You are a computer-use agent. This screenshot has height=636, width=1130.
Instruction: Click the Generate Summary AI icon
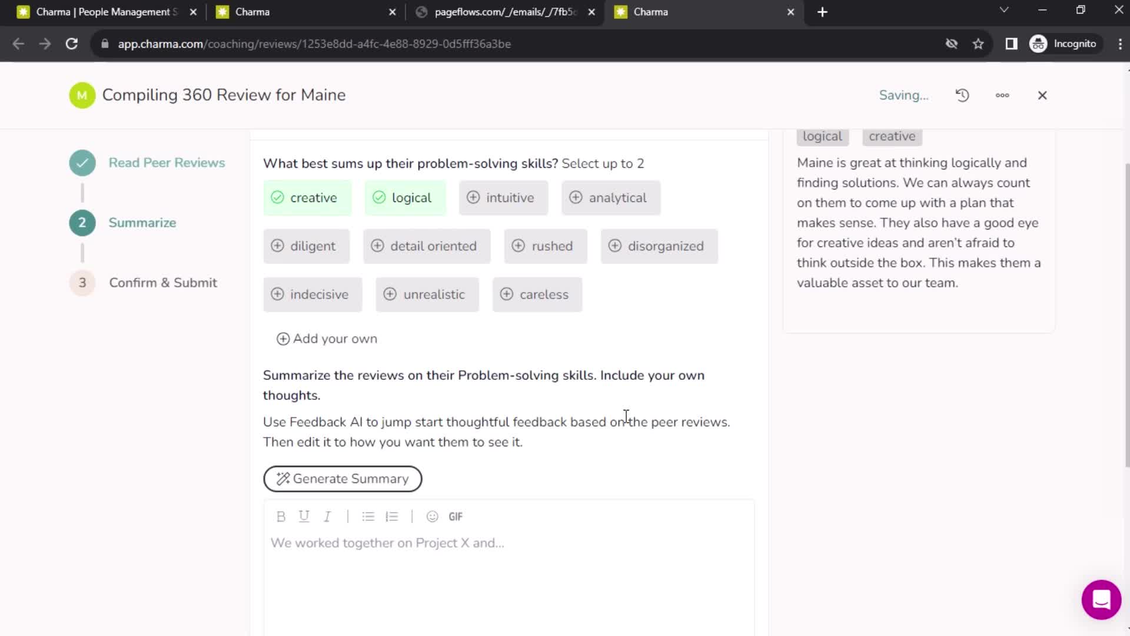pyautogui.click(x=283, y=478)
